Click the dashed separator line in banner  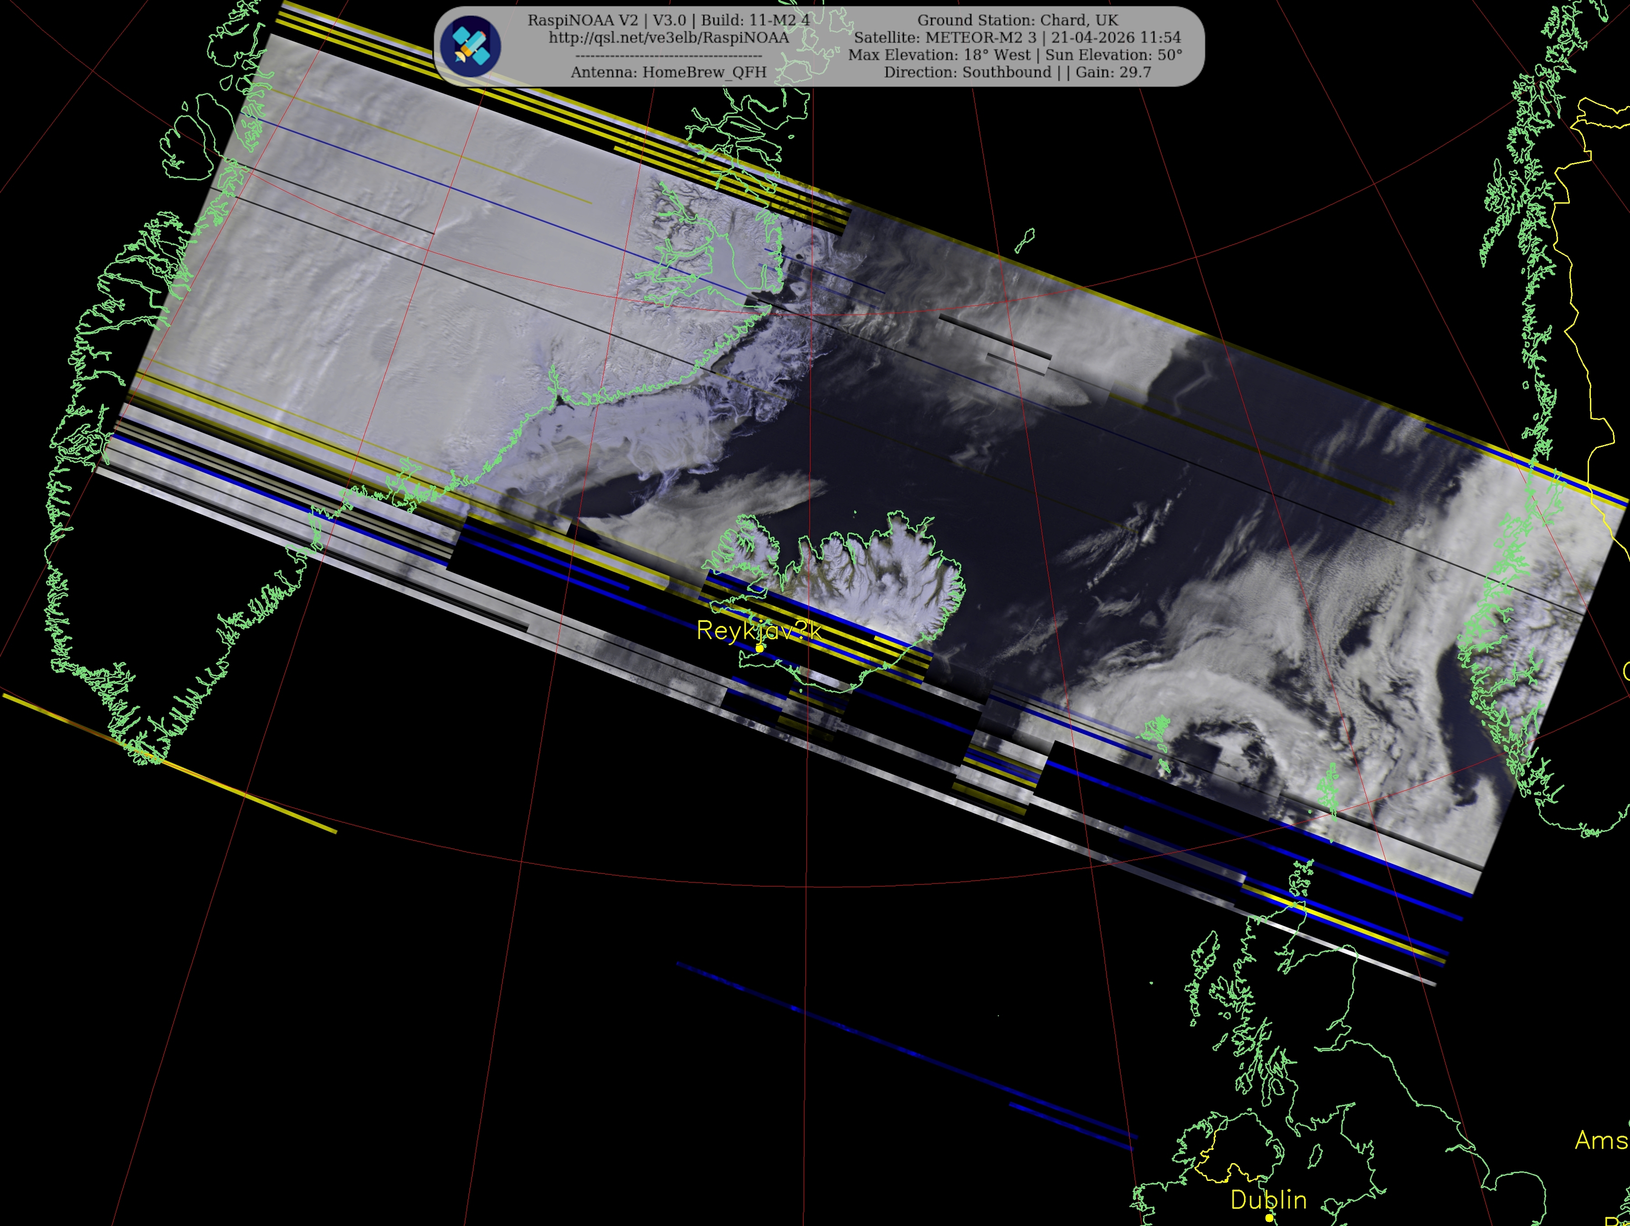tap(668, 56)
